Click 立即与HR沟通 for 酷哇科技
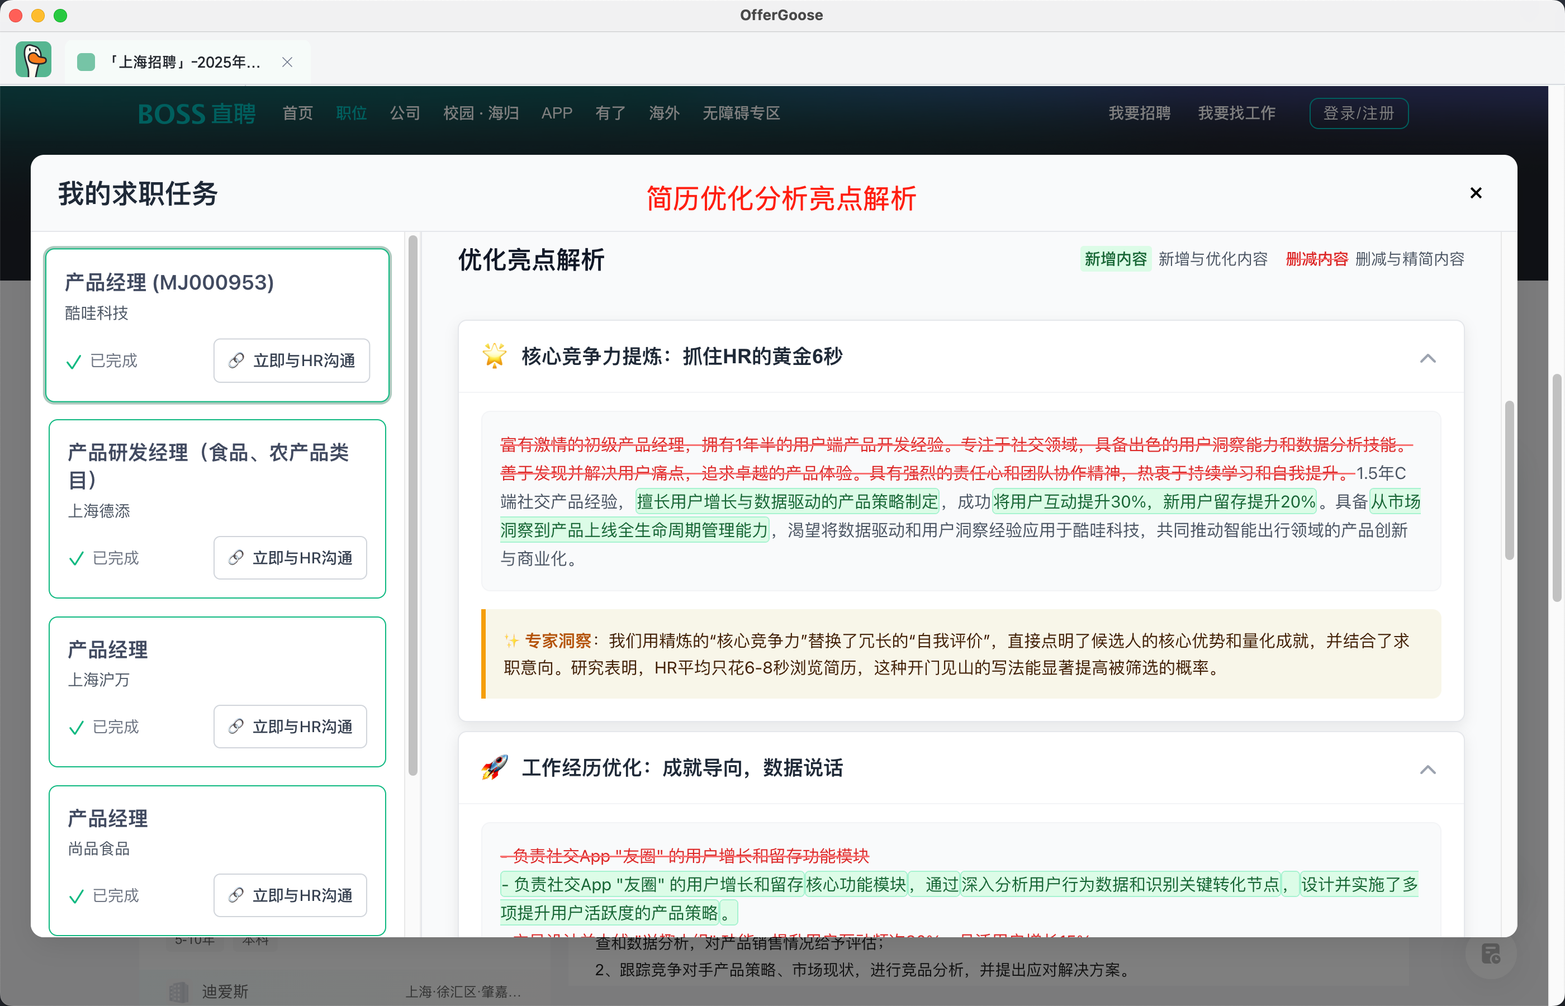The height and width of the screenshot is (1006, 1565). tap(291, 360)
